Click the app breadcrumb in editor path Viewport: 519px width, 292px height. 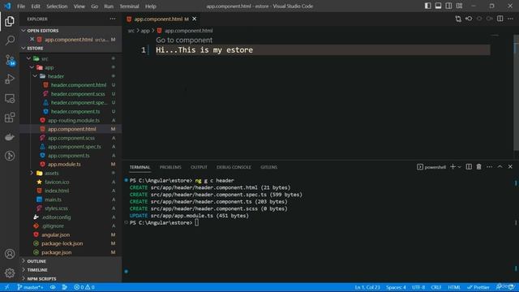[x=145, y=31]
